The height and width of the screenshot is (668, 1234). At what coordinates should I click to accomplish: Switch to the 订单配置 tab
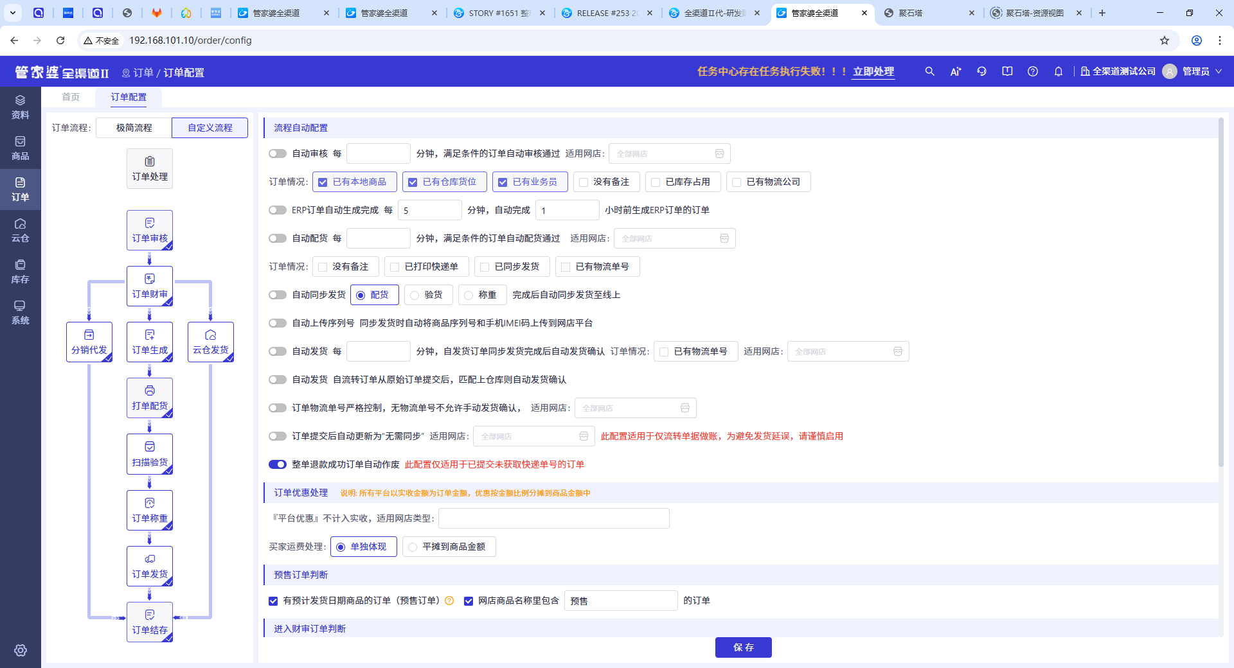(129, 97)
